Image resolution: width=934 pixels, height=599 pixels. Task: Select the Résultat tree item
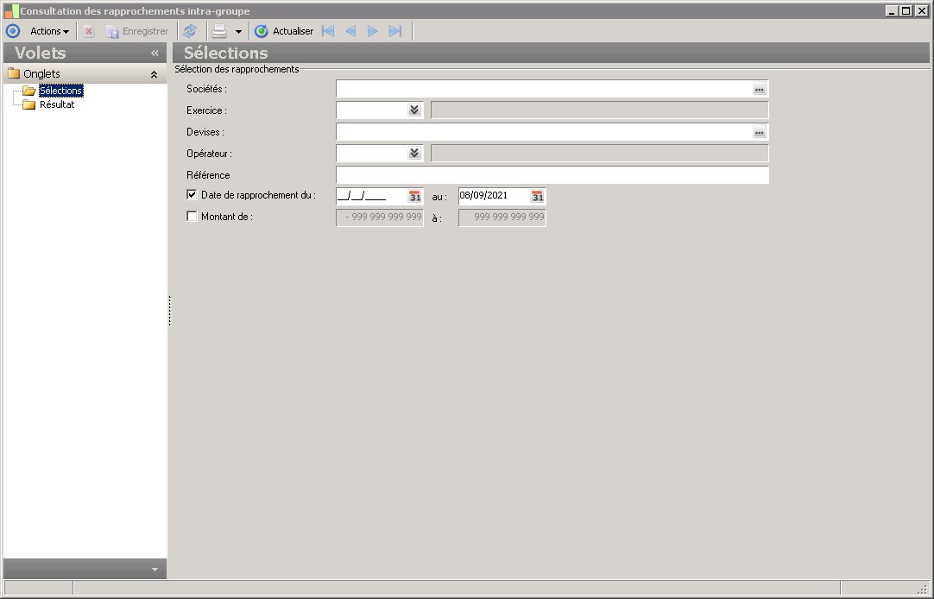[57, 104]
